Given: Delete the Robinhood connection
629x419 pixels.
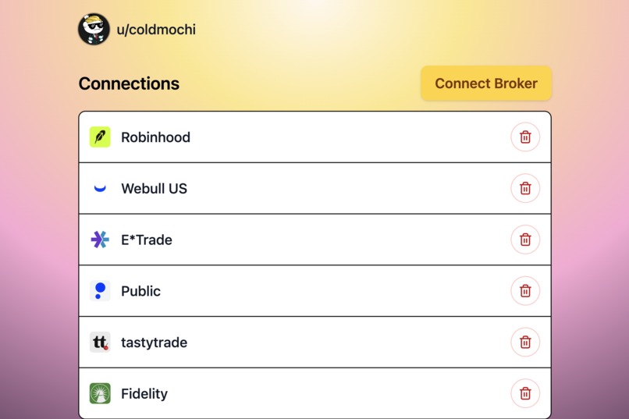Looking at the screenshot, I should (525, 137).
